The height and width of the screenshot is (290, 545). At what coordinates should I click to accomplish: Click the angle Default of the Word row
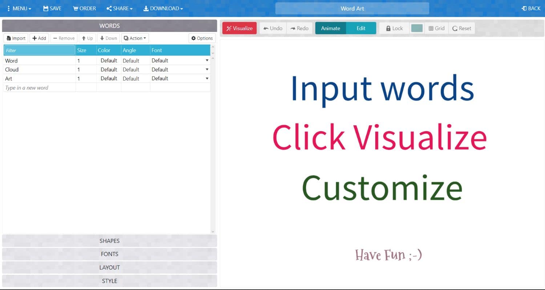coord(136,61)
